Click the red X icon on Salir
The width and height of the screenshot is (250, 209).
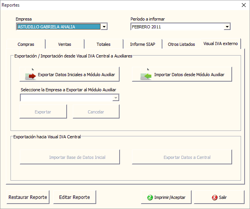(215, 197)
